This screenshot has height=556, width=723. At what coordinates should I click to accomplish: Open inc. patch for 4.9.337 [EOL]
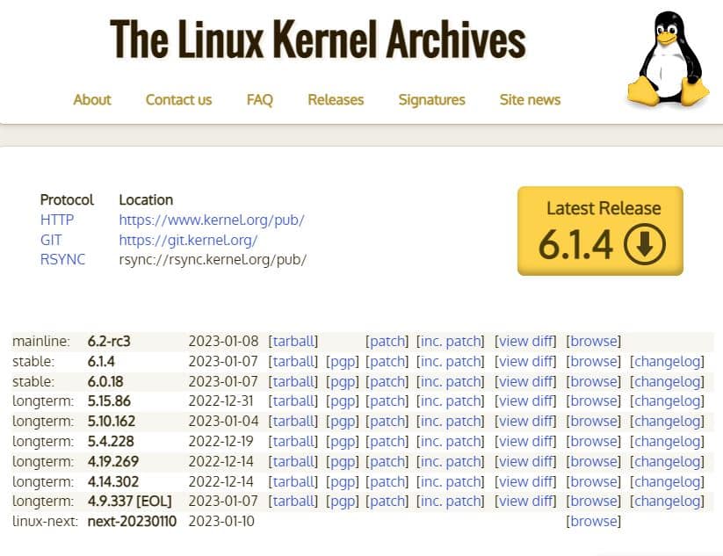(x=451, y=502)
